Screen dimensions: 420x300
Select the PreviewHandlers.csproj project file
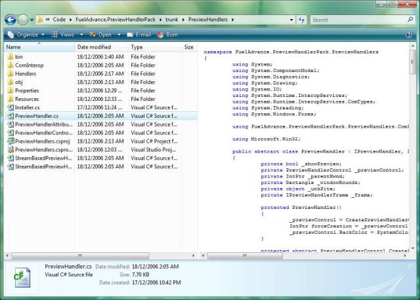click(43, 141)
